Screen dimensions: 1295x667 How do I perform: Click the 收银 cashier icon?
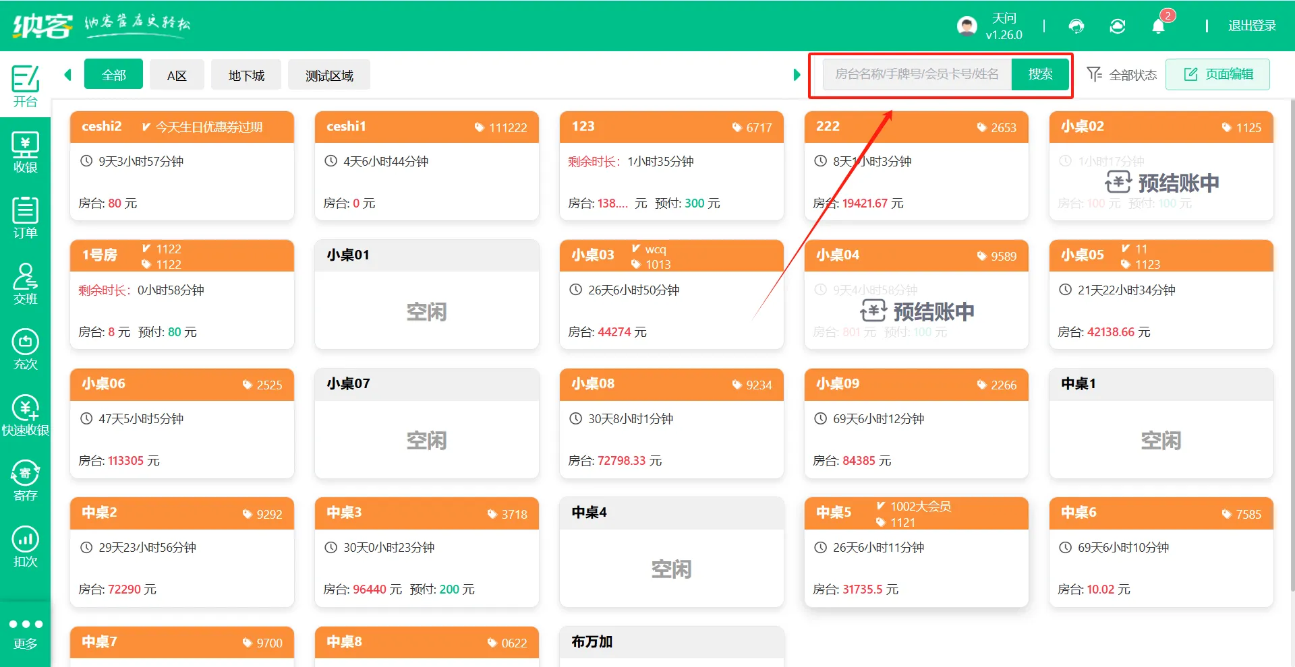pyautogui.click(x=25, y=152)
